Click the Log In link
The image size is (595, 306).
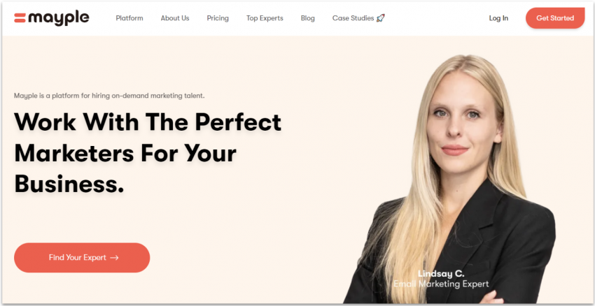(498, 18)
